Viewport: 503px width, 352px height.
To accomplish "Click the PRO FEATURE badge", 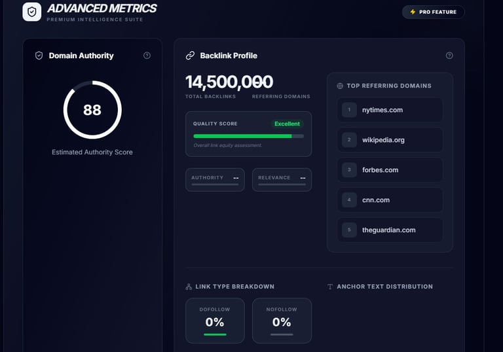I will [433, 12].
